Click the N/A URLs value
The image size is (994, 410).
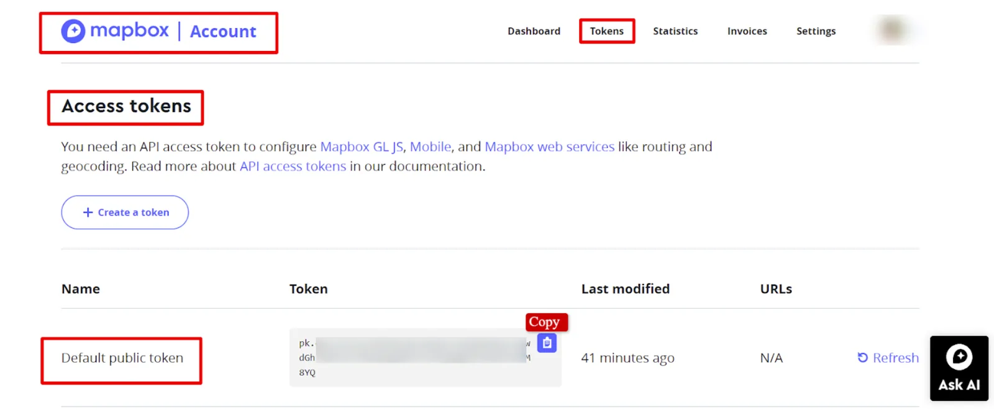click(x=771, y=358)
